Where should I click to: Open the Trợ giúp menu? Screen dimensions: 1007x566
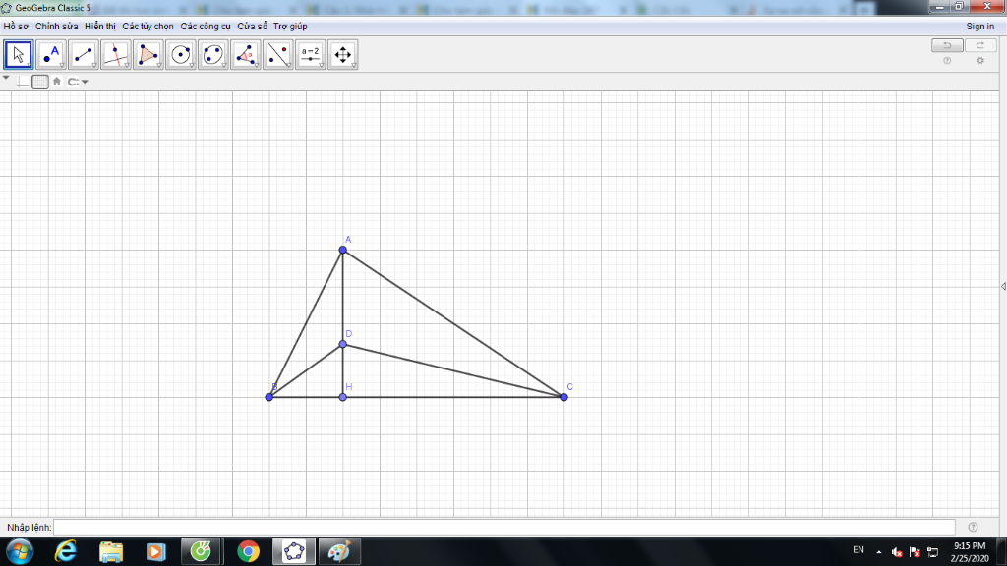(x=290, y=27)
